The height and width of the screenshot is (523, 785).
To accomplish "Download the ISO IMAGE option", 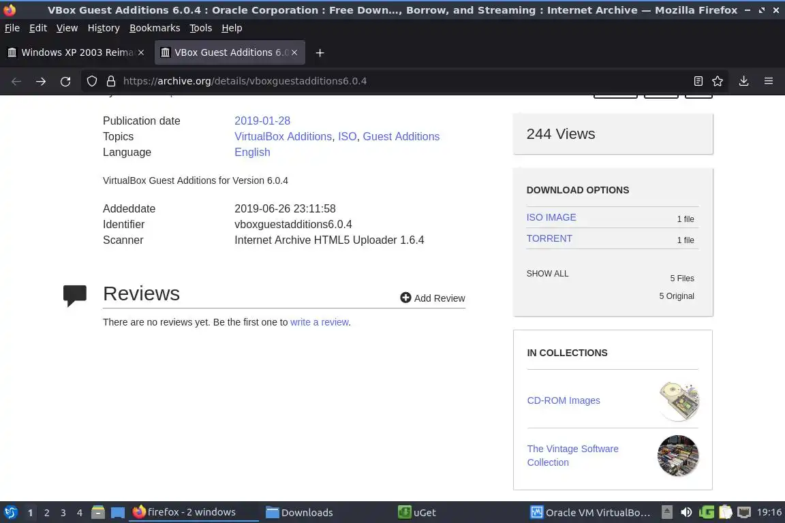I will coord(551,217).
